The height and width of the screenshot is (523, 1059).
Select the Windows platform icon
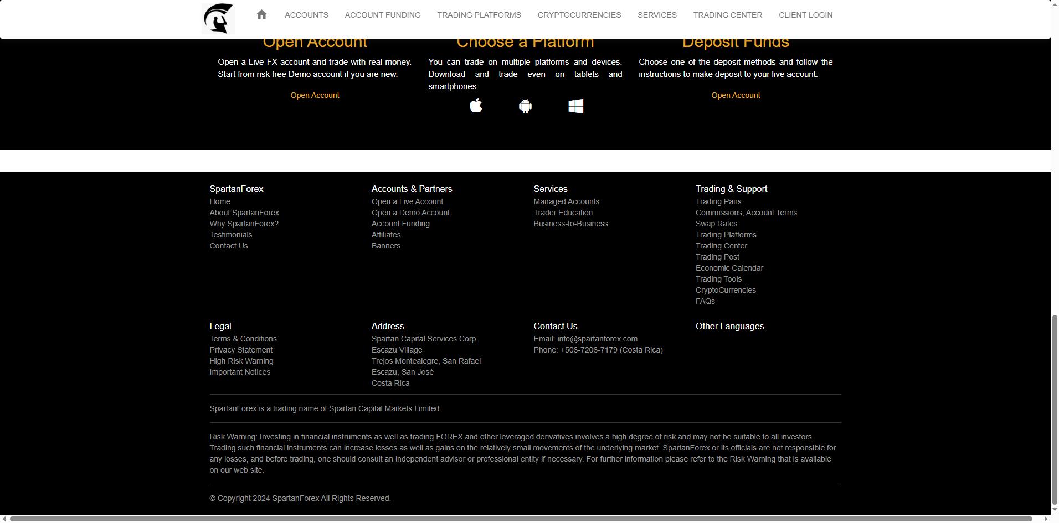point(575,106)
